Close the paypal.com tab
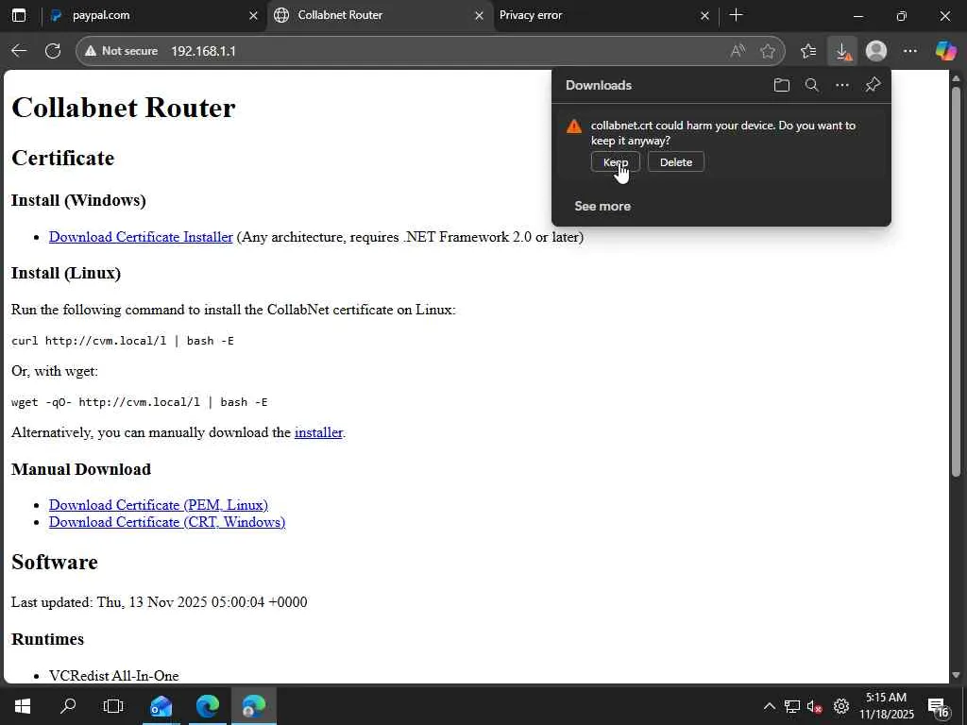This screenshot has height=725, width=967. click(x=253, y=16)
